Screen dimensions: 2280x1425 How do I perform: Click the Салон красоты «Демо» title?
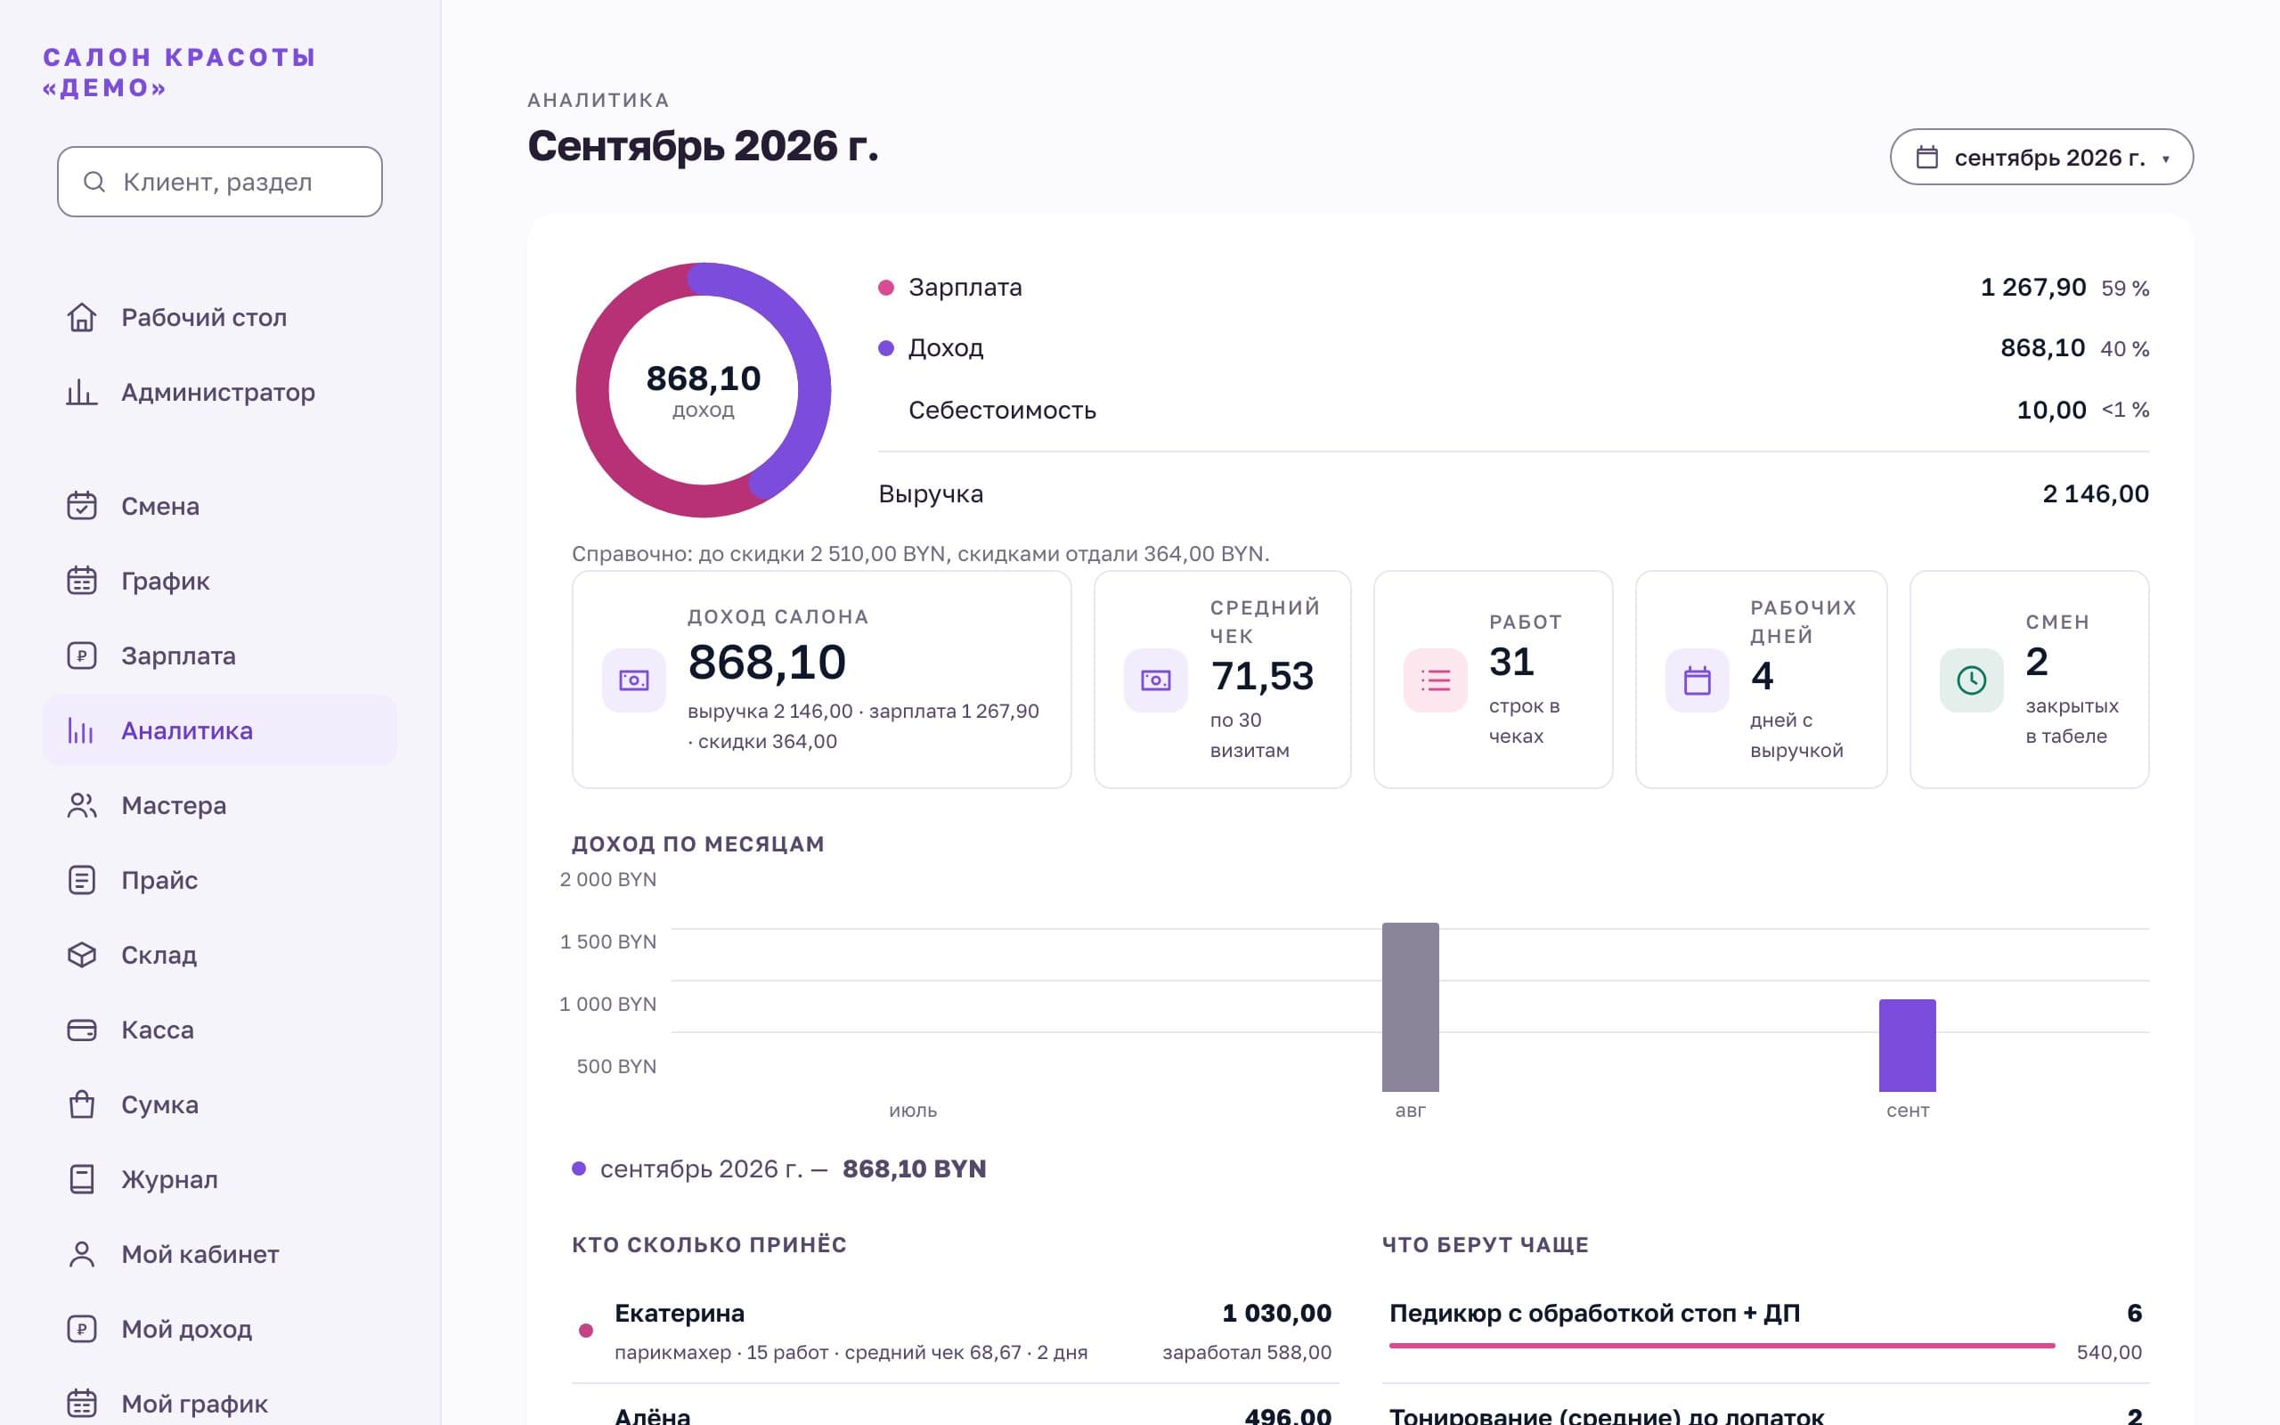(x=179, y=72)
